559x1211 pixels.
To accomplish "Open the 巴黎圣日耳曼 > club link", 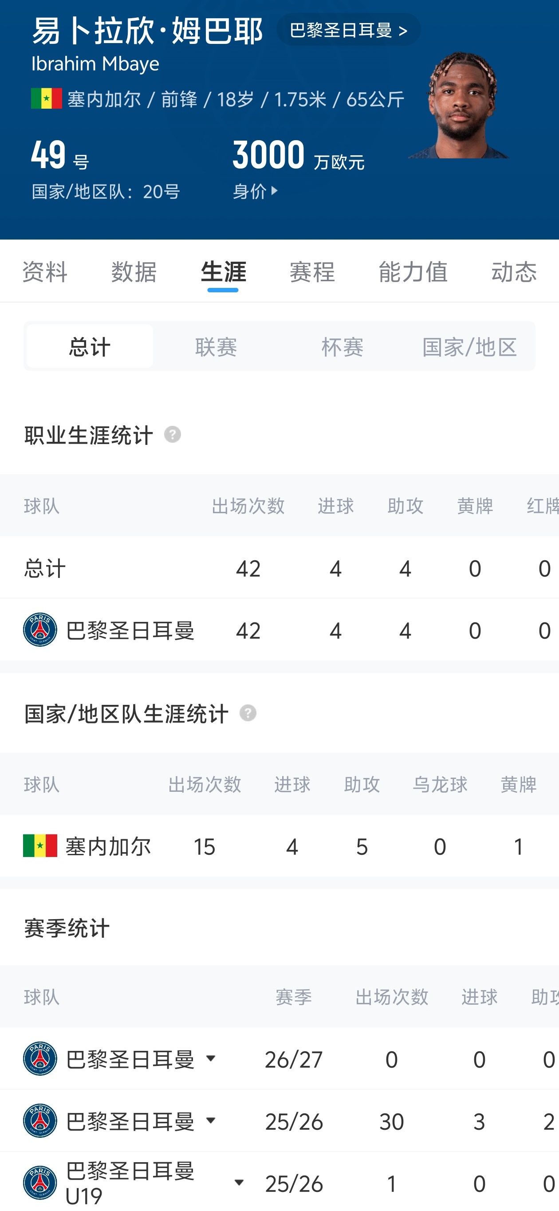I will [348, 30].
